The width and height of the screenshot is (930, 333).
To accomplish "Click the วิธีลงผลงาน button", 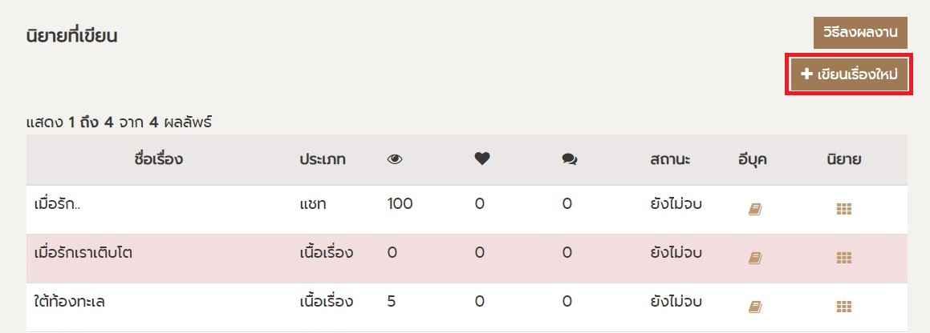I will coord(859,33).
